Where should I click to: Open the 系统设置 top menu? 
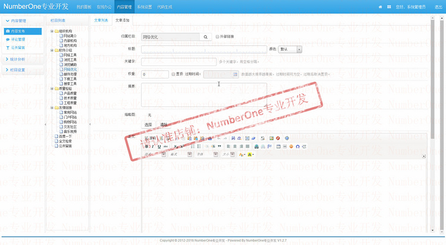pyautogui.click(x=145, y=7)
